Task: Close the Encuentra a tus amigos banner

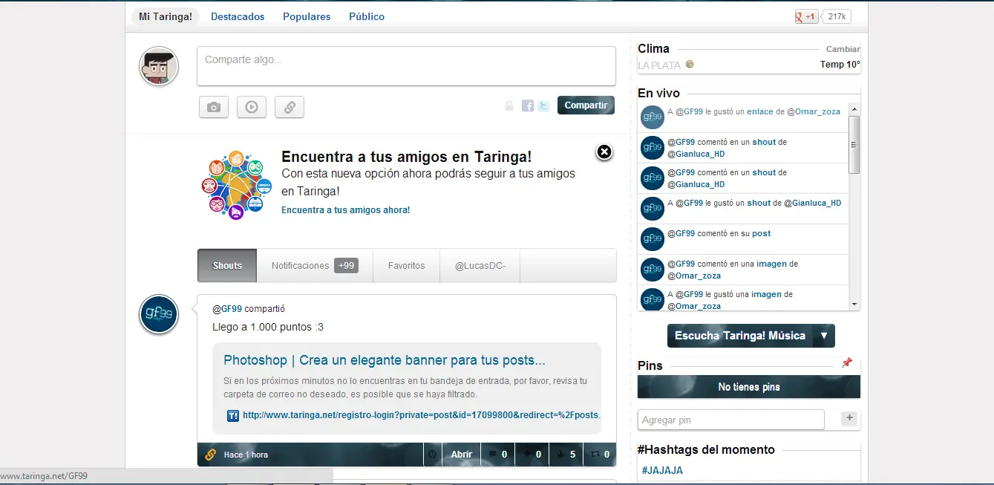Action: point(604,152)
